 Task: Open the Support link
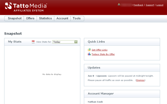click(150, 5)
